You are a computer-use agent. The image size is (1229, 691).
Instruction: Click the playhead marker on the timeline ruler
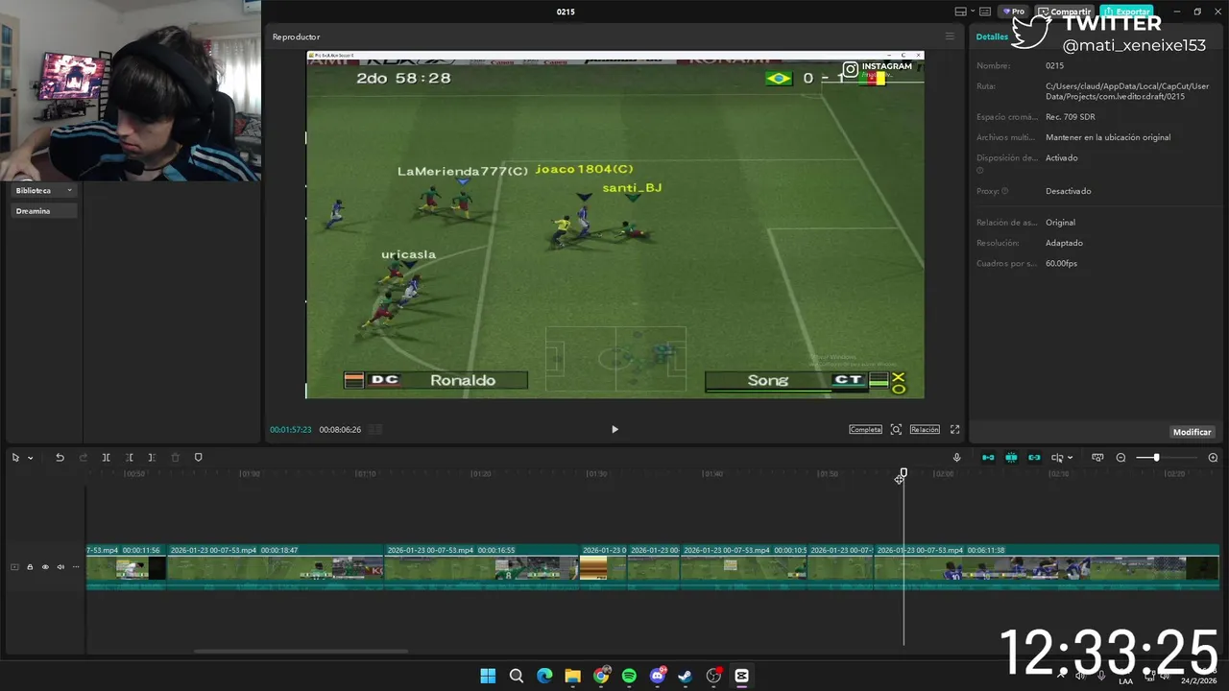(904, 473)
